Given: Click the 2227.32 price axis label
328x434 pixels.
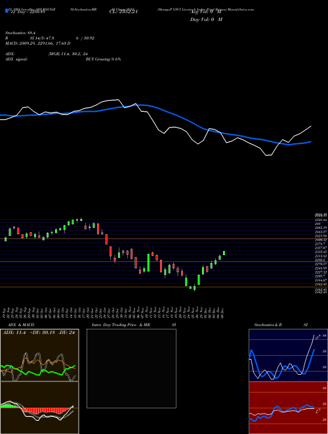Looking at the screenshot, I should point(321,272).
